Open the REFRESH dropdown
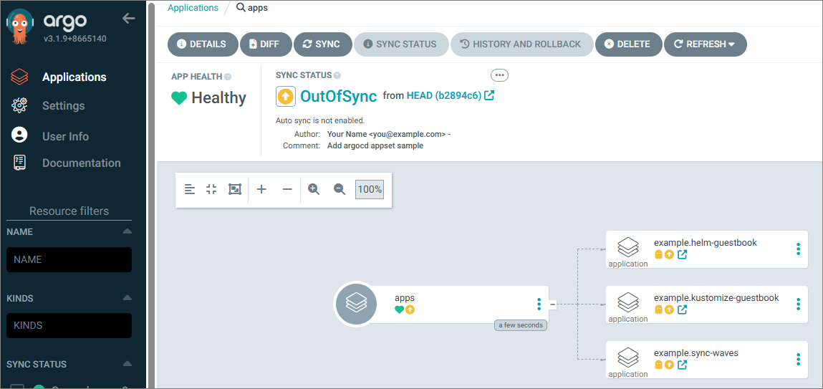823x389 pixels. (705, 44)
